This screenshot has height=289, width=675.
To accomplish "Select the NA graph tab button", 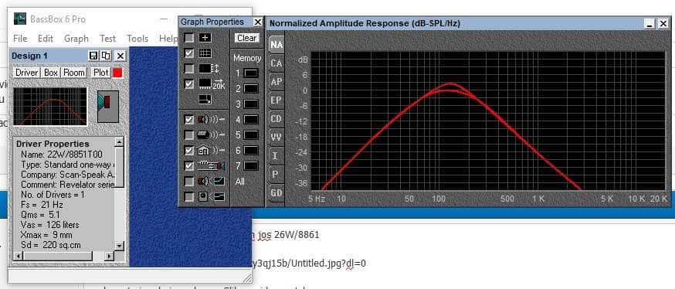I will point(276,45).
